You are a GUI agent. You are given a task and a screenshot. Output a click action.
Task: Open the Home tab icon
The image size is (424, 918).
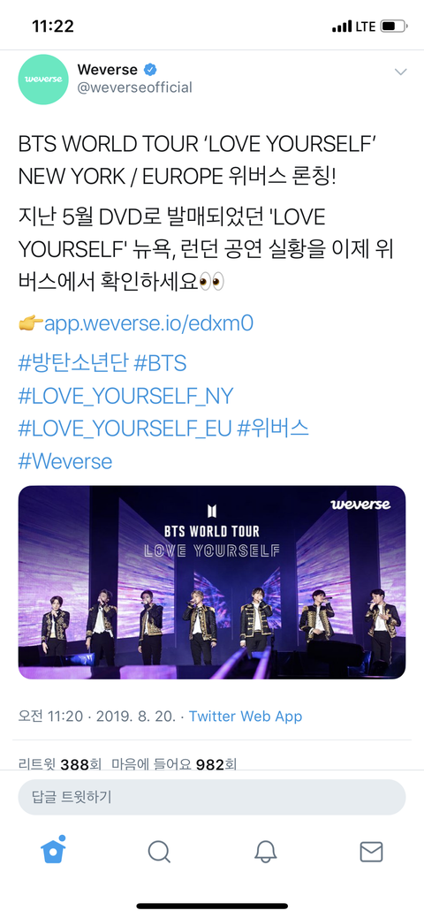coord(53,850)
